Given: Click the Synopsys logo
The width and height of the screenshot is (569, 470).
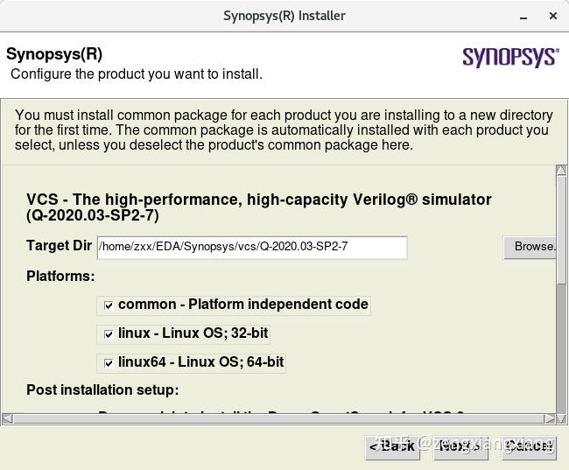Looking at the screenshot, I should (x=509, y=57).
